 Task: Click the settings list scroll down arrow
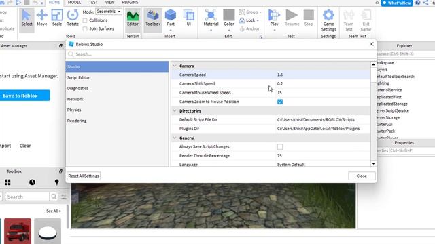pyautogui.click(x=373, y=163)
